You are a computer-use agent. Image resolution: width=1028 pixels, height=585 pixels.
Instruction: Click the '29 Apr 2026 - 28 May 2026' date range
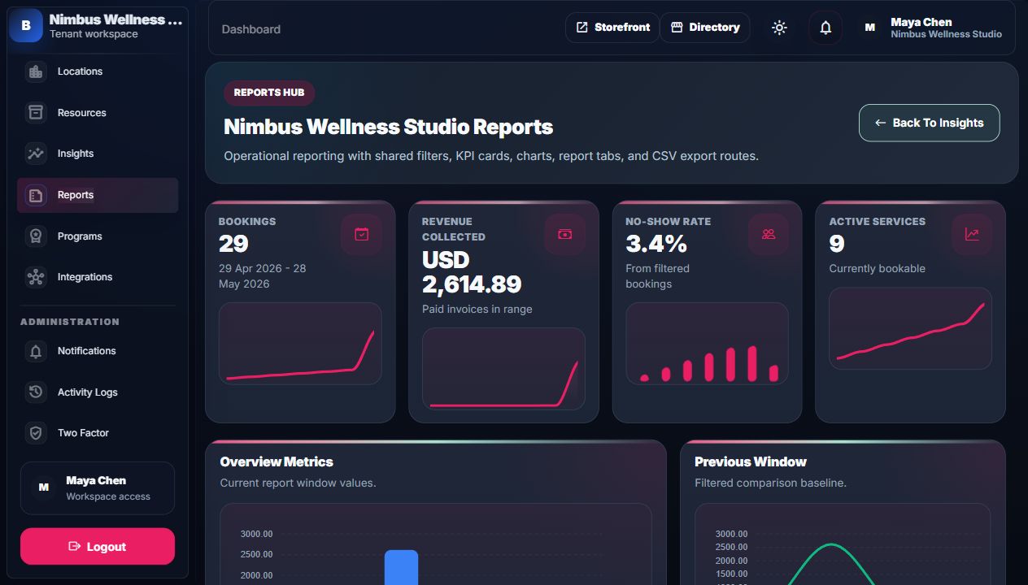[x=262, y=276]
